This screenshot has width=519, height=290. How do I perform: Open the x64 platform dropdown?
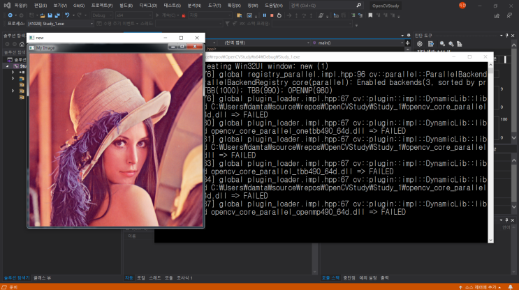tap(133, 15)
